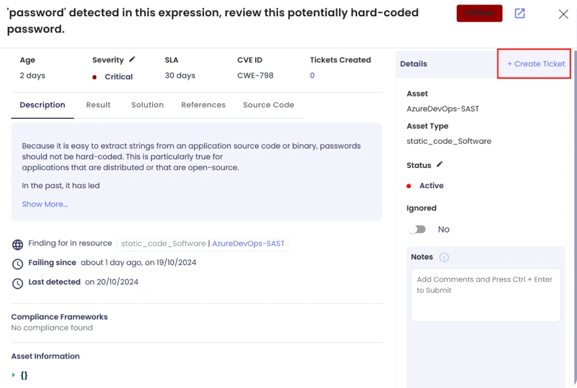Open the AzureDevOps-SAST resource link

(249, 244)
